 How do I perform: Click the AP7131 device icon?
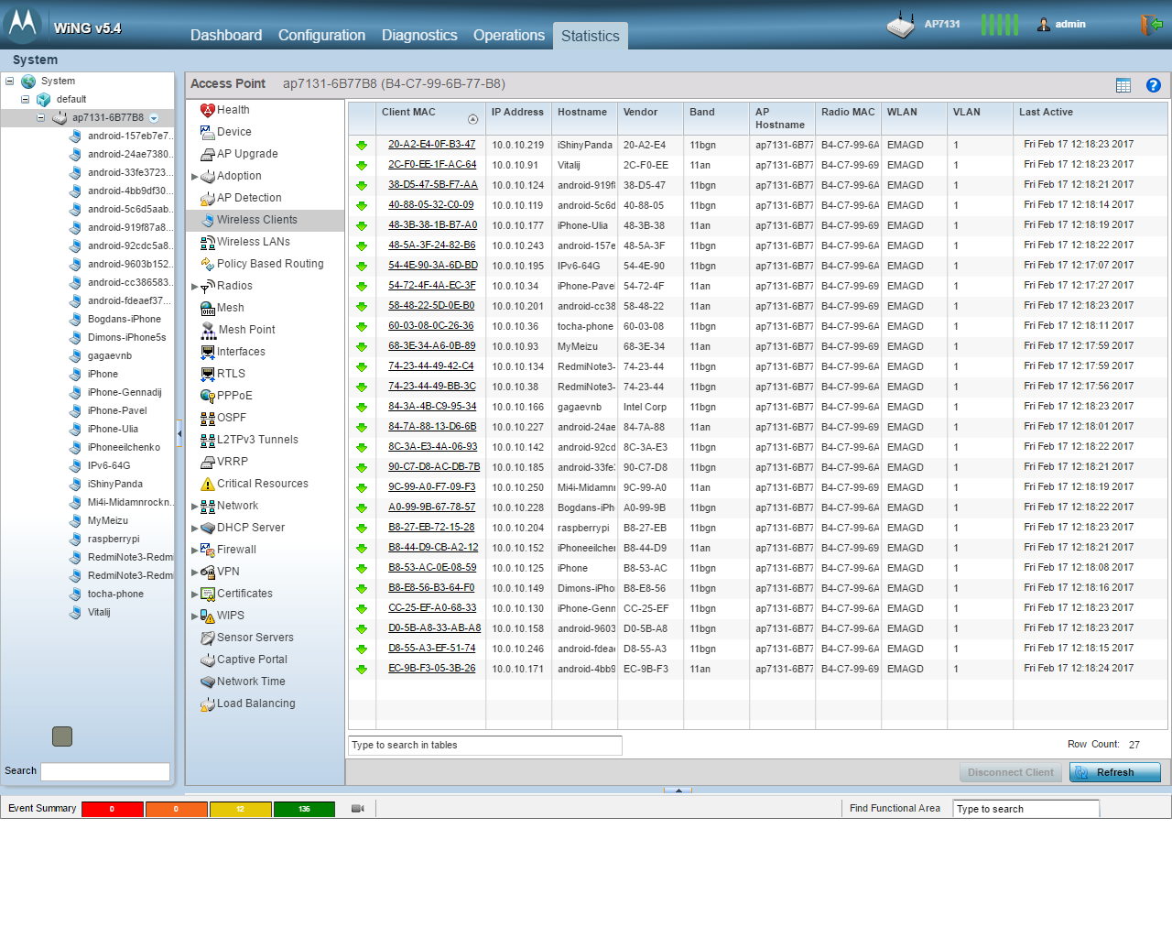point(901,25)
